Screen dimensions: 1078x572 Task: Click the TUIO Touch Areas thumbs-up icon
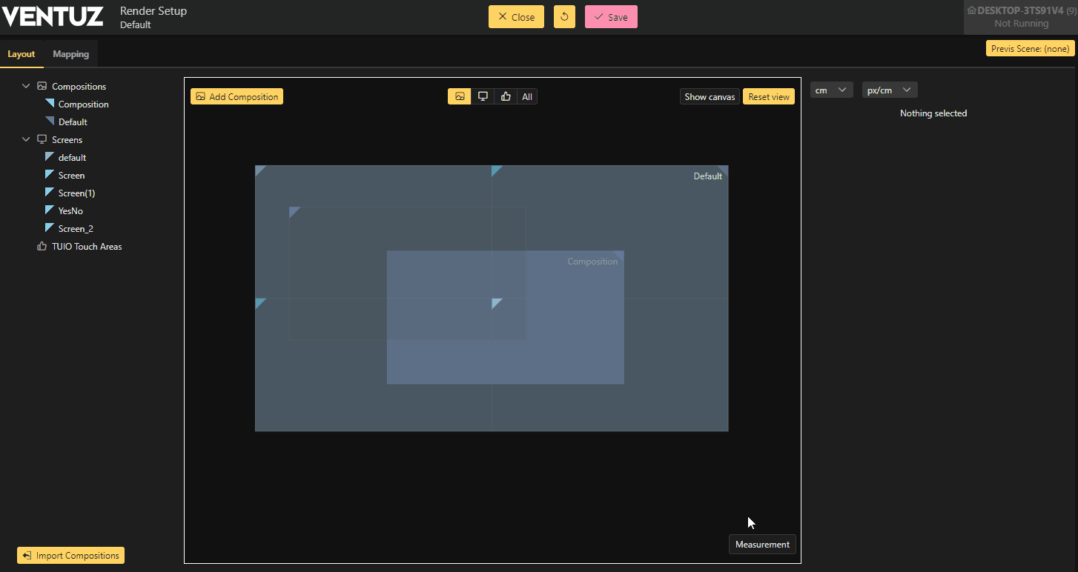click(x=42, y=247)
